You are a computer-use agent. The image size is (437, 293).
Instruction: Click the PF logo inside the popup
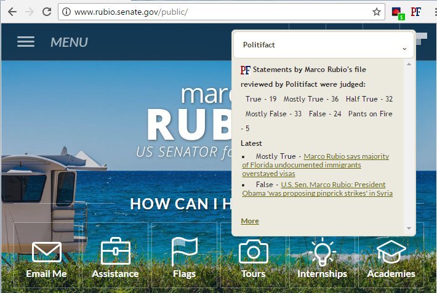coord(246,70)
